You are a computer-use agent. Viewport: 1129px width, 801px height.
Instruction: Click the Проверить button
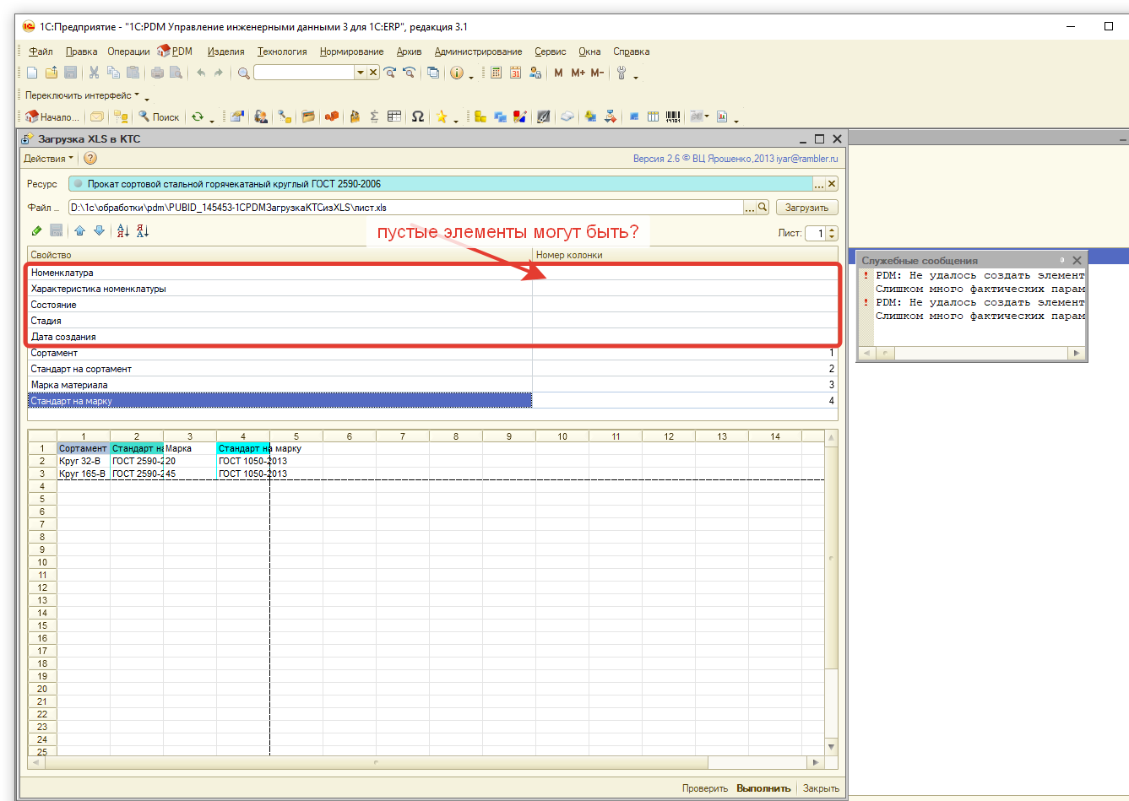point(705,788)
